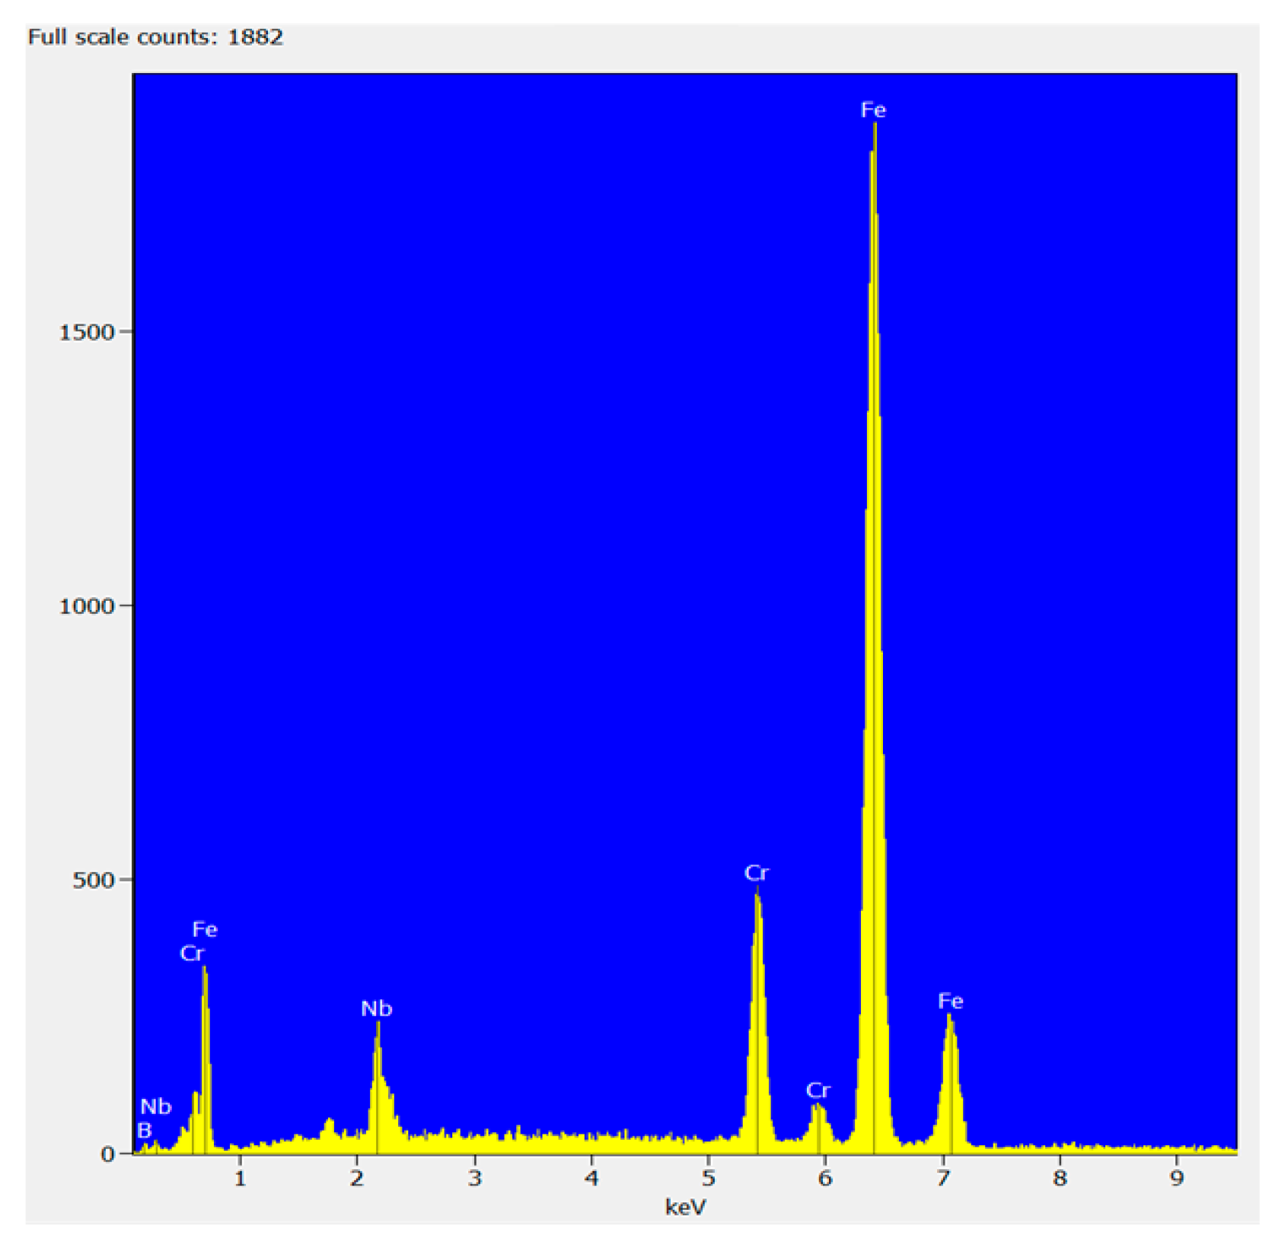Select the low-energy Cr label below 1 keV
Image resolution: width=1275 pixels, height=1242 pixels.
click(x=193, y=953)
